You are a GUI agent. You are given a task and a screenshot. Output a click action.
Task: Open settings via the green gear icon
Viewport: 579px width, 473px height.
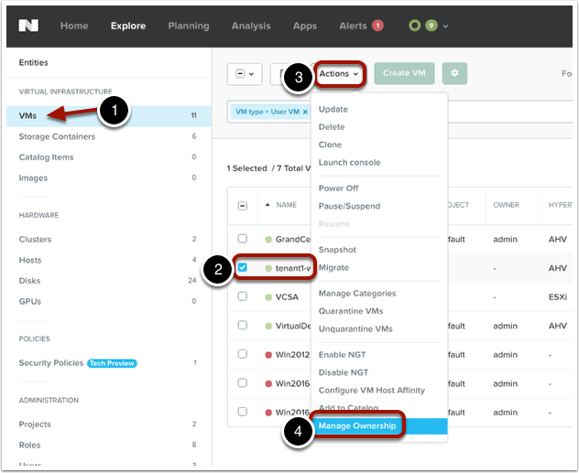click(454, 73)
